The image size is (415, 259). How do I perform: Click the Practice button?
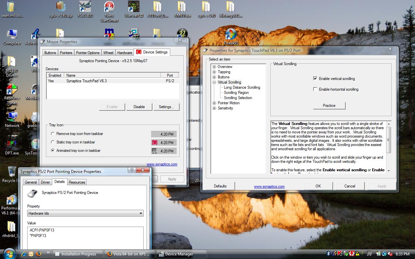click(329, 106)
